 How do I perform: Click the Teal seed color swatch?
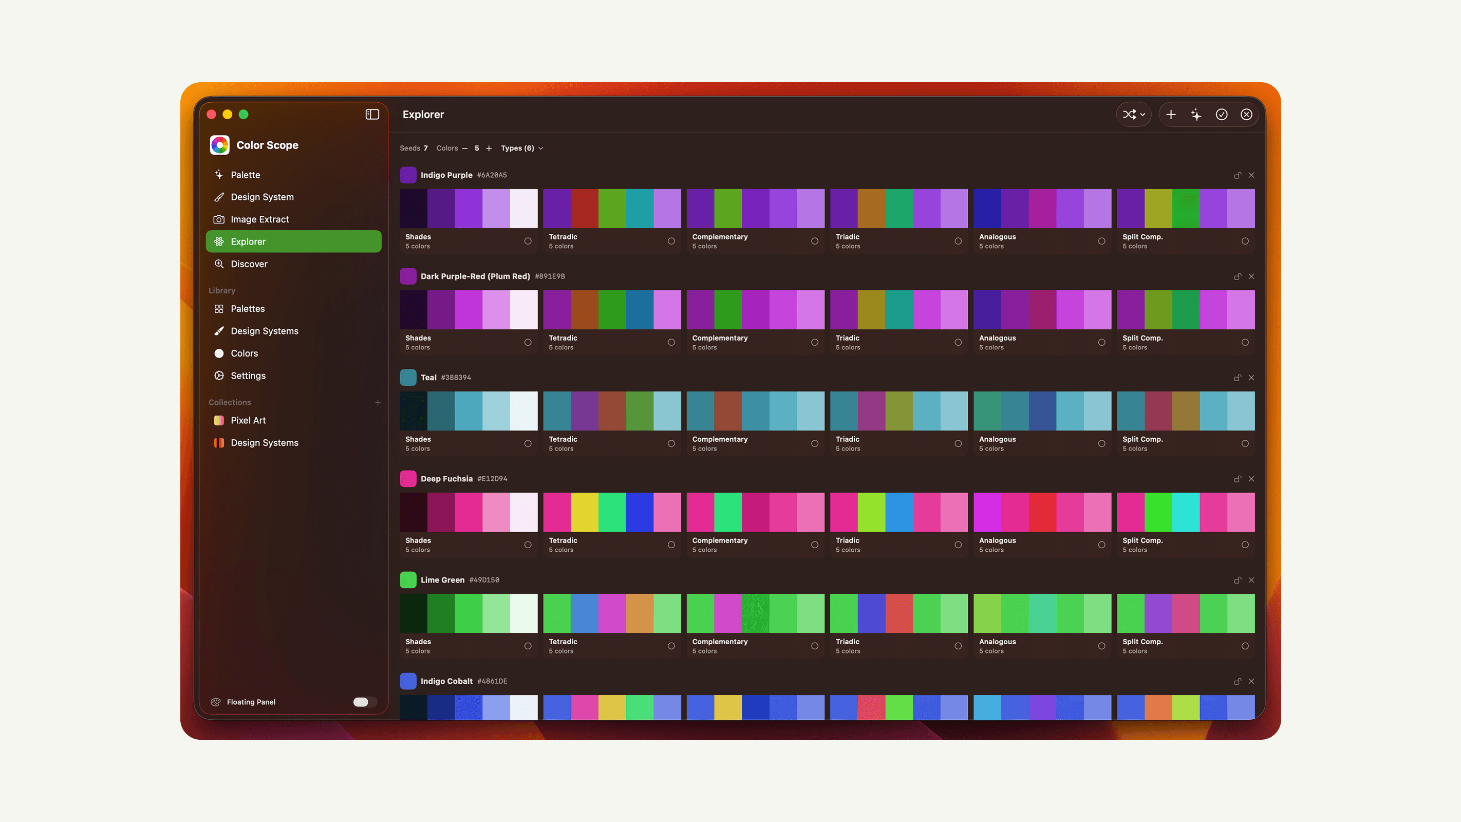click(408, 377)
